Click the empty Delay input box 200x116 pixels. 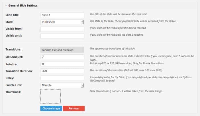(62, 78)
